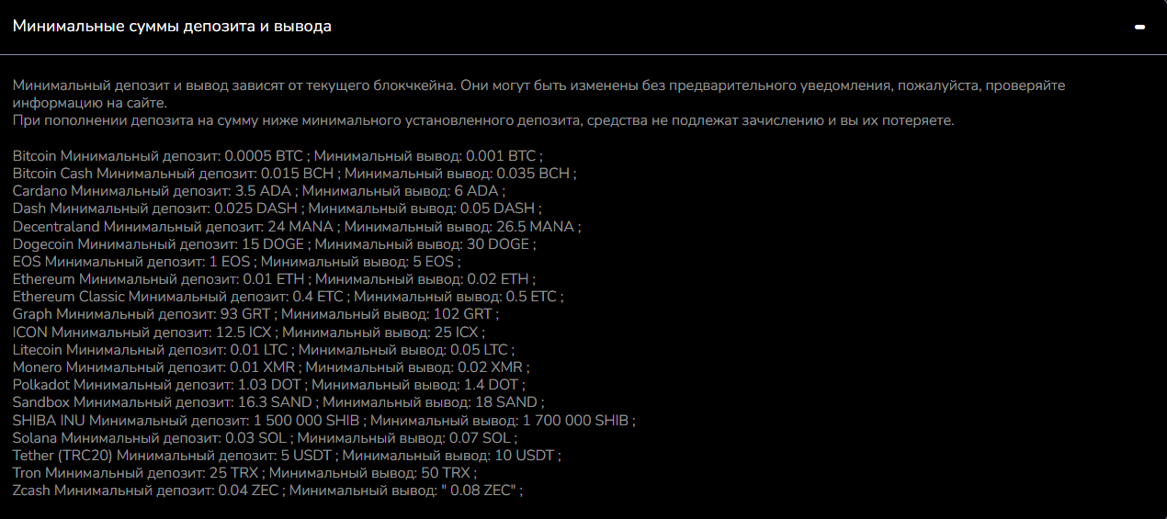Click the Zcash ZEC minimum line

267,491
